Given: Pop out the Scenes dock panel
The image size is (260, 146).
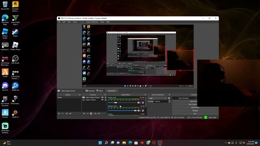Looking at the screenshot, I should pos(80,95).
